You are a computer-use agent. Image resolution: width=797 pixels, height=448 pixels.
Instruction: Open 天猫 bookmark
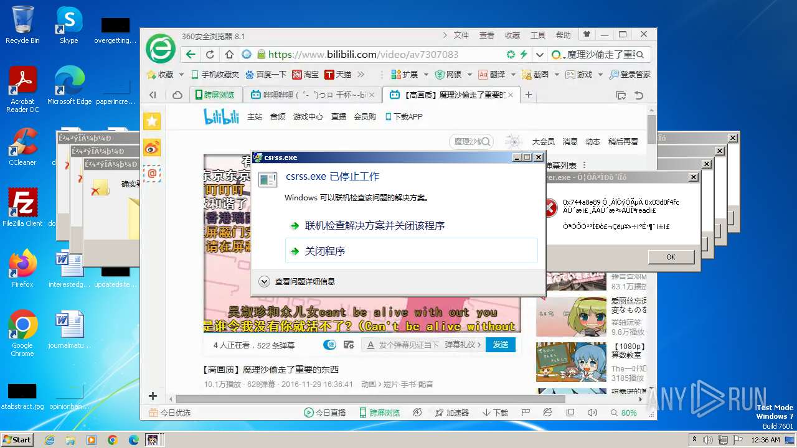tap(338, 74)
